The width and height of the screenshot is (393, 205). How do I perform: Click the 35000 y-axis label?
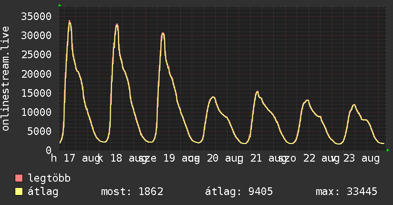[x=36, y=16]
